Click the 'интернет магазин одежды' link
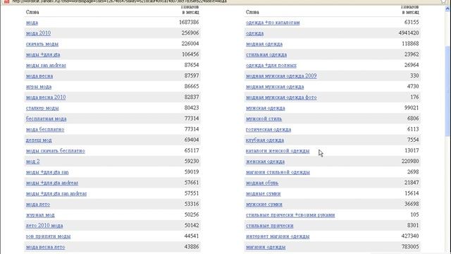The height and width of the screenshot is (254, 451). coord(278,236)
